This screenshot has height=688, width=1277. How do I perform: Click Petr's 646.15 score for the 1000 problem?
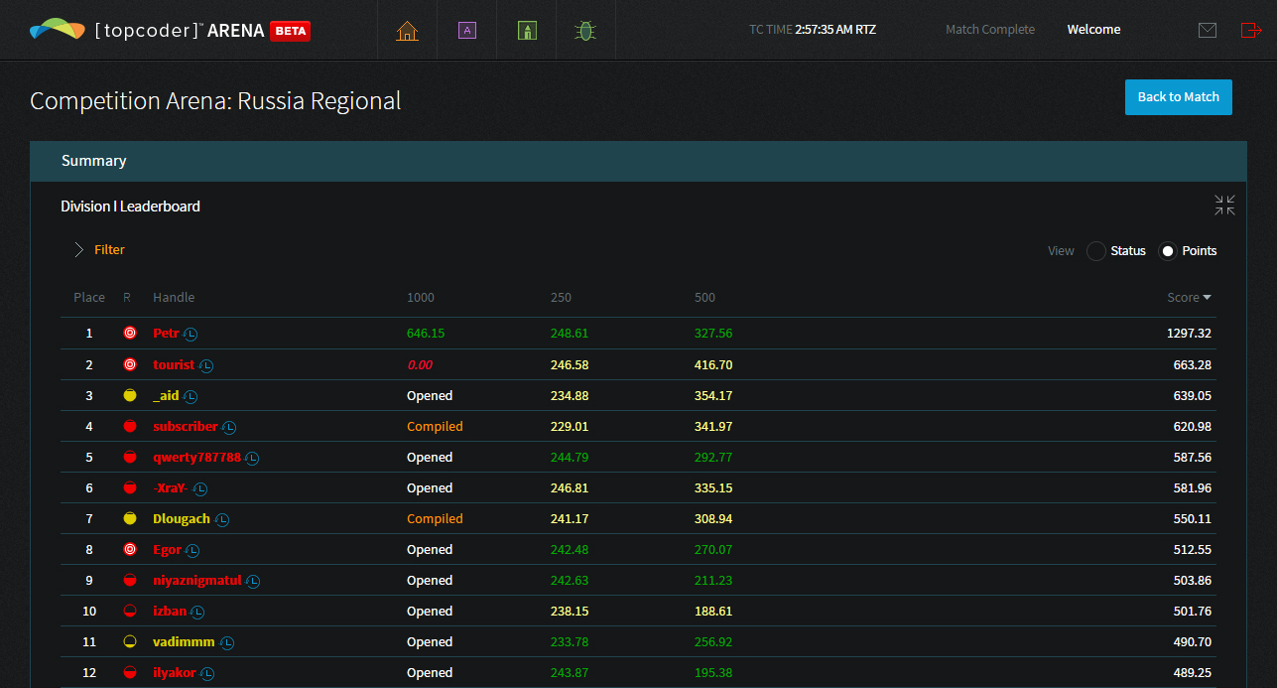point(426,334)
